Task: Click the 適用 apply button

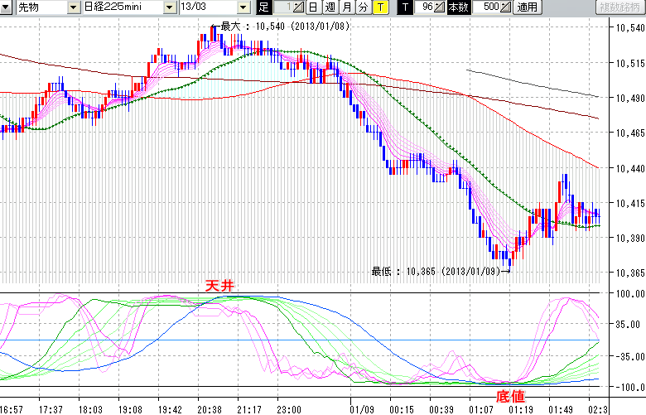Action: coord(526,7)
